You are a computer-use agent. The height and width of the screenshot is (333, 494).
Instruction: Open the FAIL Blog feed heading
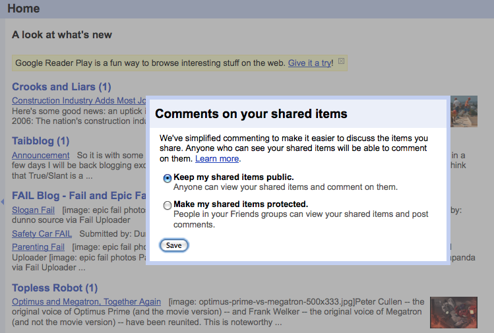tap(78, 196)
